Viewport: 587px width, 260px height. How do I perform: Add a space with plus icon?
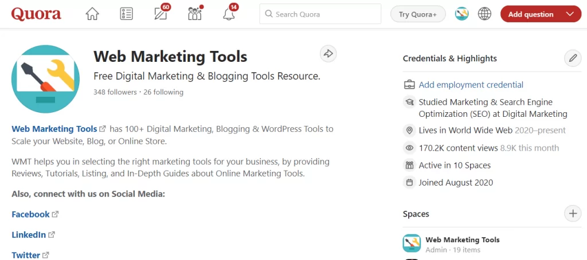pos(573,214)
